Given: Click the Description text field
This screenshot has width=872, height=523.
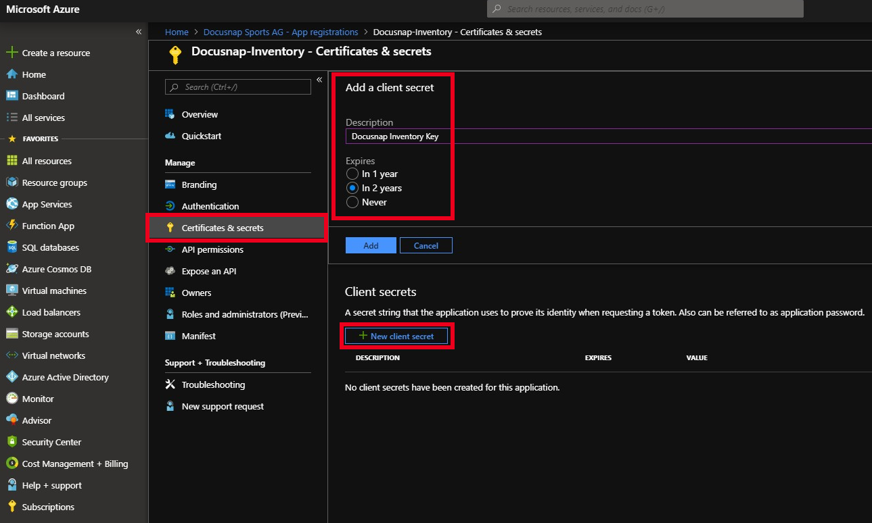Looking at the screenshot, I should pos(609,136).
